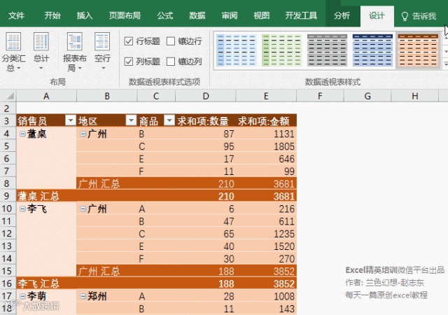Viewport: 448px width, 315px height.
Task: Click the quantity cell showing 95
Action: pos(205,146)
